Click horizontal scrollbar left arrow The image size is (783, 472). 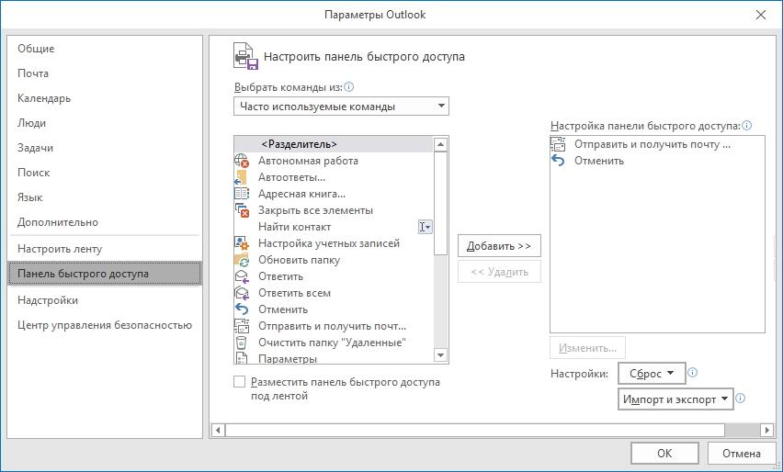point(218,430)
